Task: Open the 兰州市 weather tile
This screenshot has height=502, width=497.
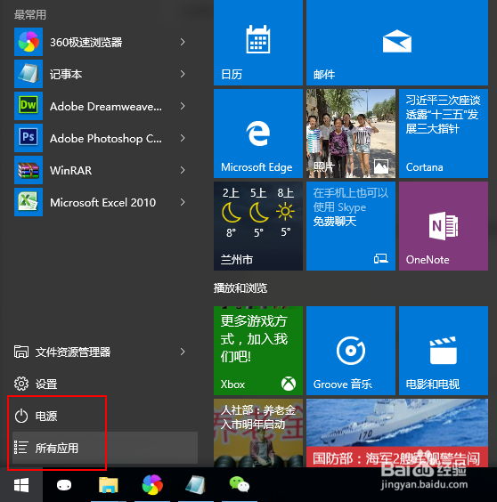Action: click(258, 226)
